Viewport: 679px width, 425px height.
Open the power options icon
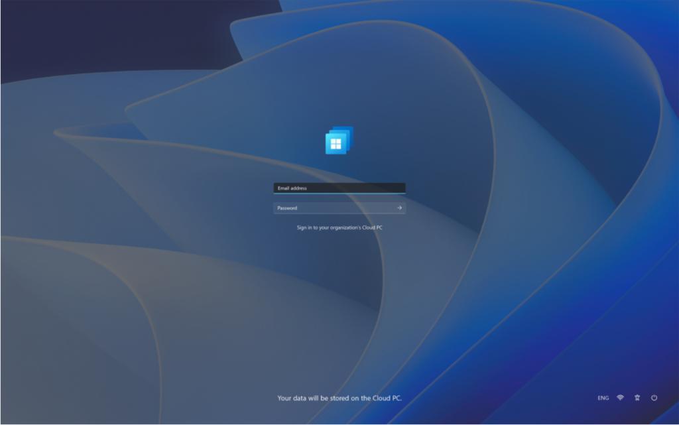click(x=654, y=398)
